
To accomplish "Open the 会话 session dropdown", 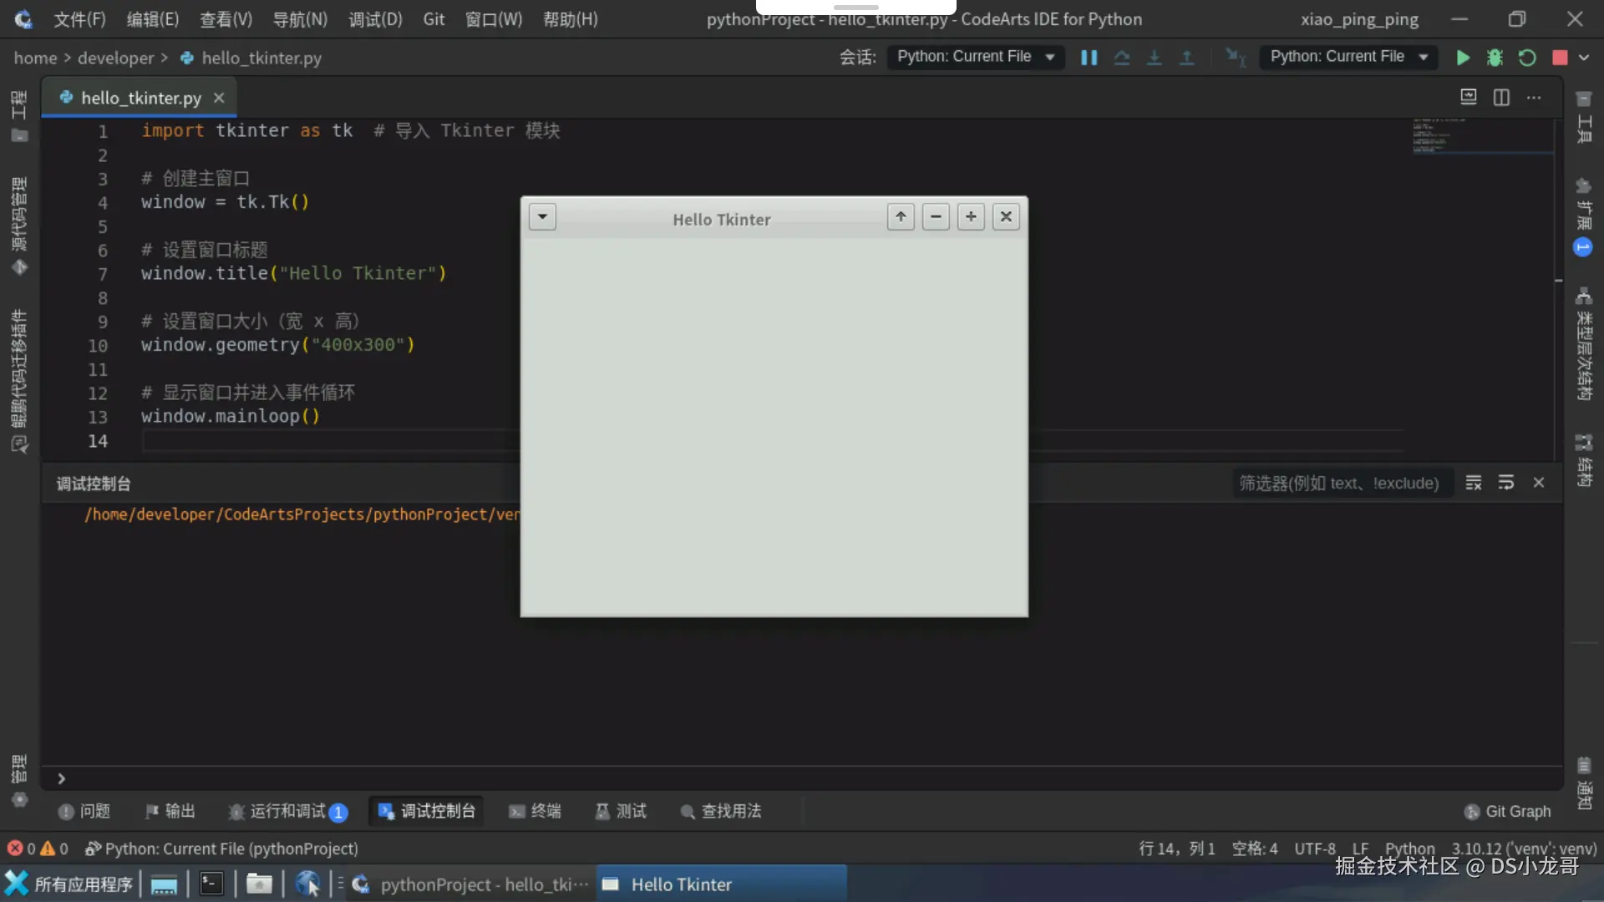I will click(x=975, y=57).
